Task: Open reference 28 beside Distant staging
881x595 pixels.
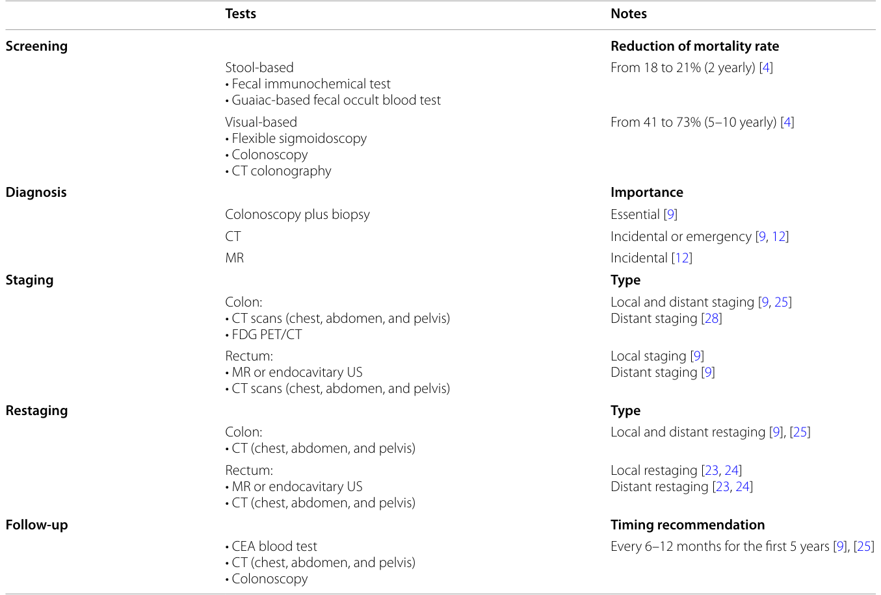Action: pyautogui.click(x=712, y=318)
